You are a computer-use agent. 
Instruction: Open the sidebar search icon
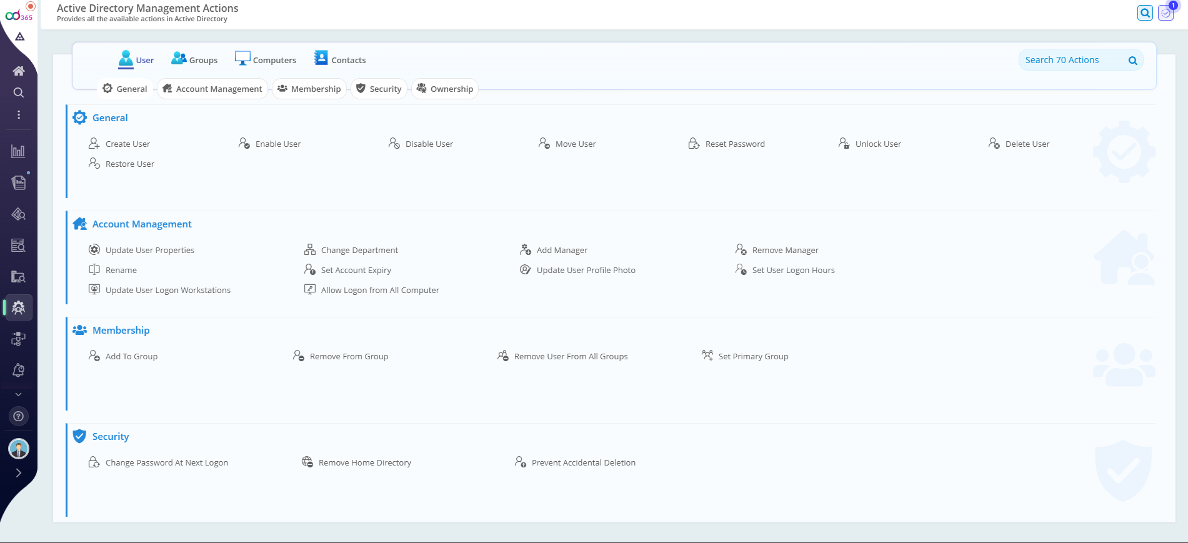coord(19,92)
